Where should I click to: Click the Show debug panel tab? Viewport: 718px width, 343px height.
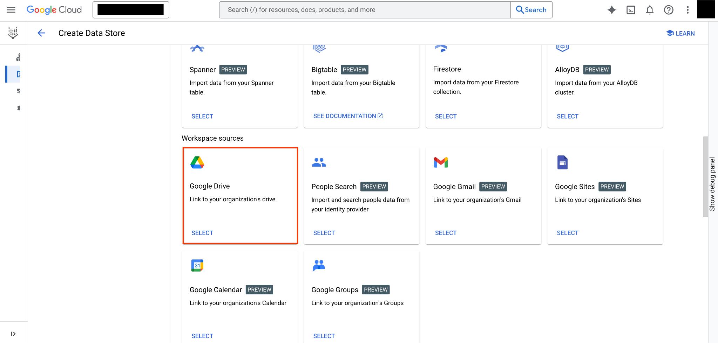click(712, 184)
